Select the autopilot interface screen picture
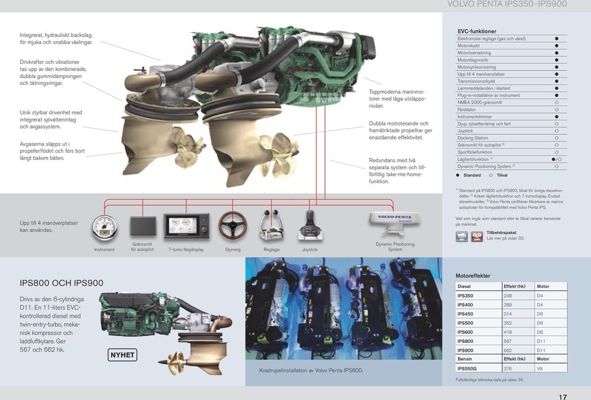591x400 pixels. pos(143,226)
